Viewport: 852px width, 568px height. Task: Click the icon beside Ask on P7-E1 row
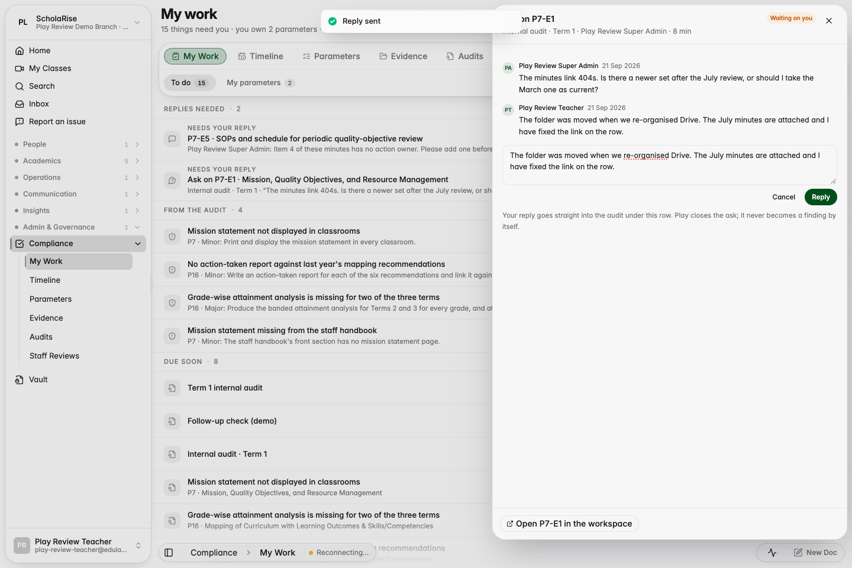click(172, 180)
